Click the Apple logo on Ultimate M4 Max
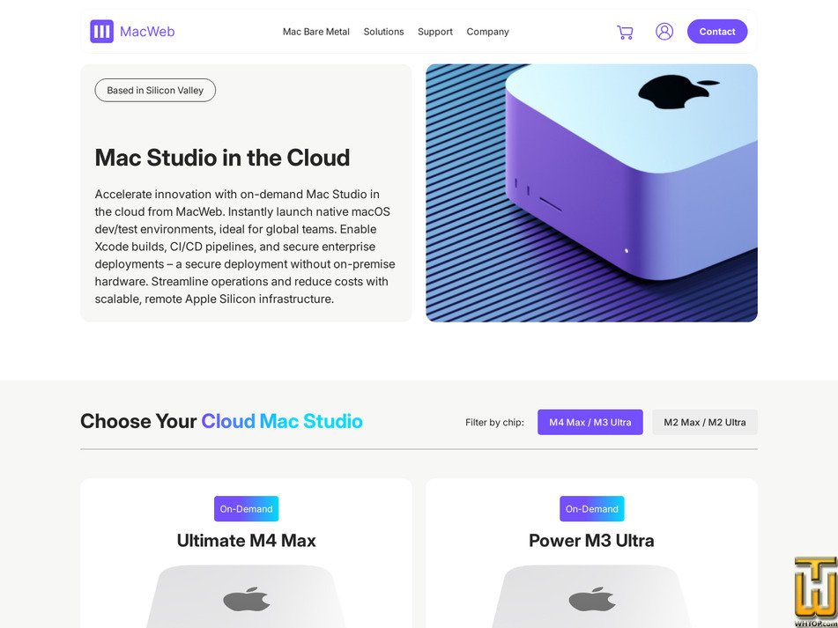Screen dimensions: 838x628 tap(247, 599)
